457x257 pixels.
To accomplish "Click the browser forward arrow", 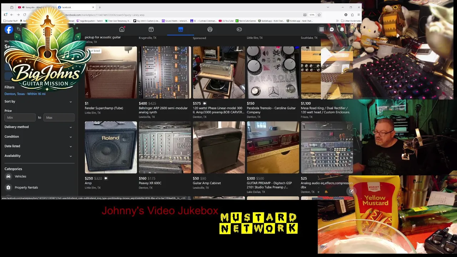I will coord(18,15).
